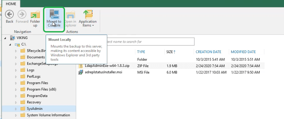Open in Explorer action
Viewport: 284px width, 119px height.
pos(70,19)
